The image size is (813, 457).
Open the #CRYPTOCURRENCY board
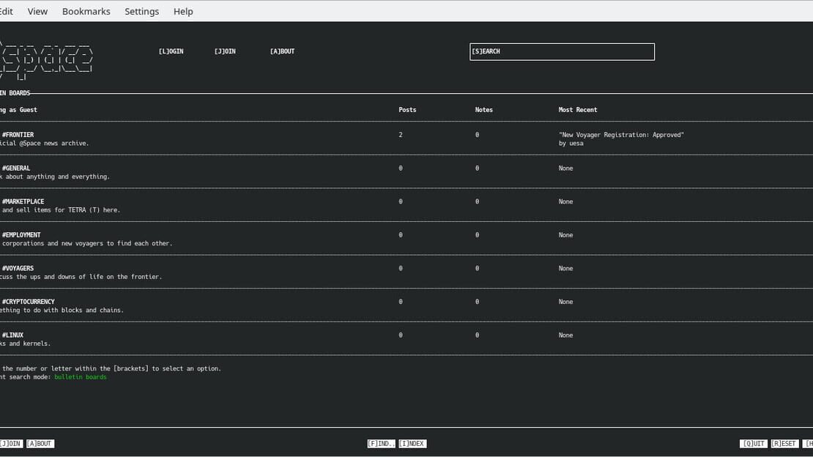click(x=28, y=302)
